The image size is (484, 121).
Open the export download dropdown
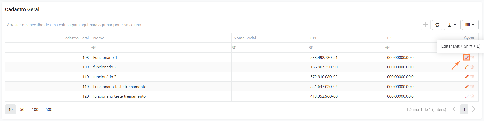tap(452, 25)
